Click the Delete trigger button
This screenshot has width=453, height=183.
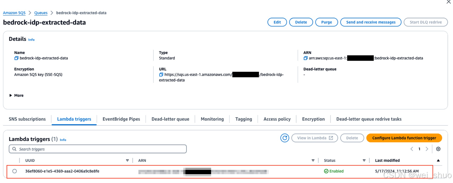[x=352, y=138]
